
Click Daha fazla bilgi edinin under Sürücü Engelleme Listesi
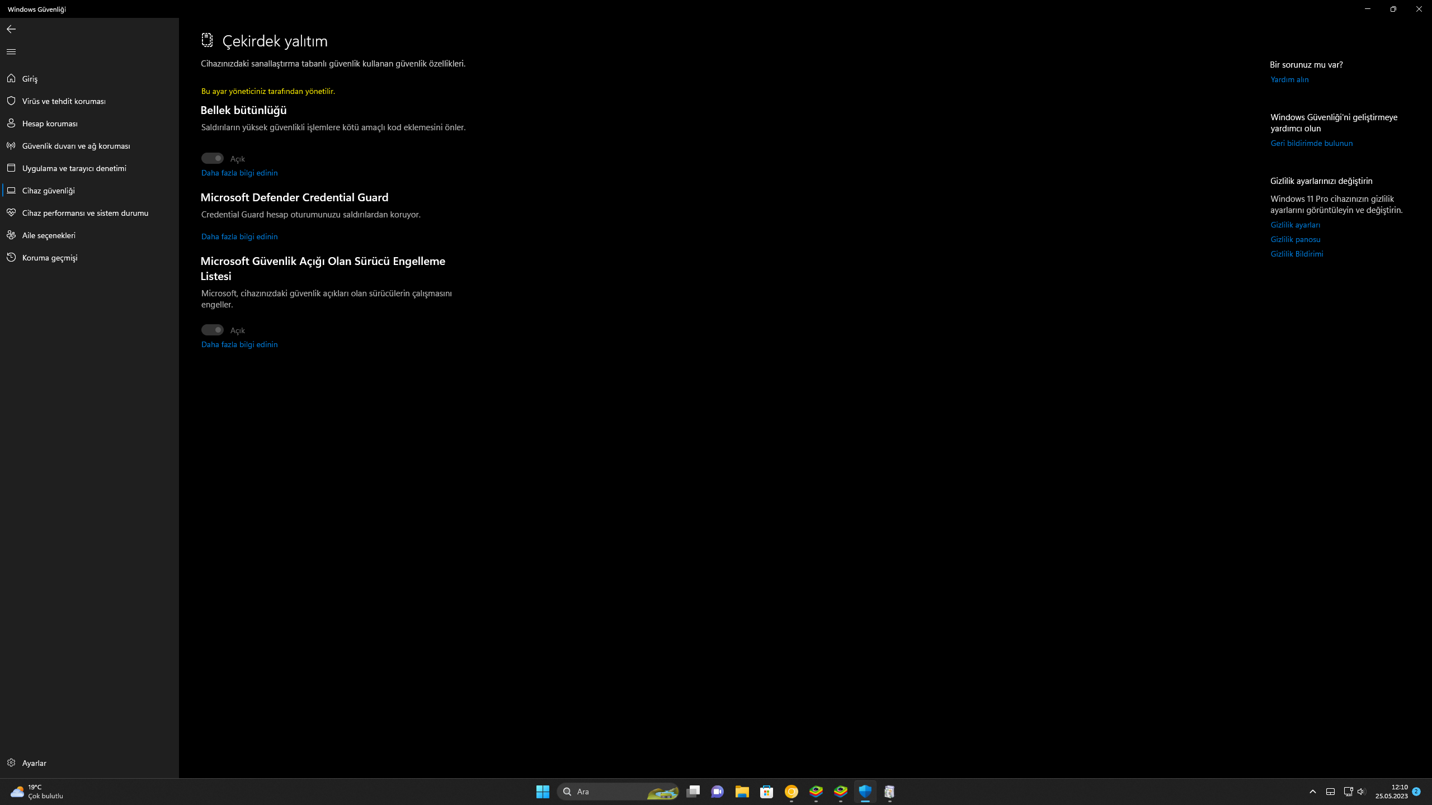coord(239,344)
